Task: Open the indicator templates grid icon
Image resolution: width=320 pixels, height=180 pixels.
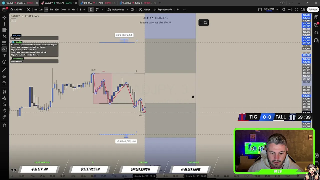Action: 133,9
